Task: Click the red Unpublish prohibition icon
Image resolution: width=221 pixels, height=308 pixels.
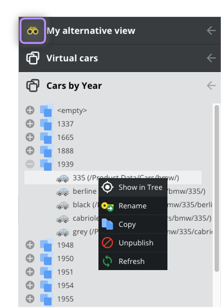Action: tap(107, 243)
